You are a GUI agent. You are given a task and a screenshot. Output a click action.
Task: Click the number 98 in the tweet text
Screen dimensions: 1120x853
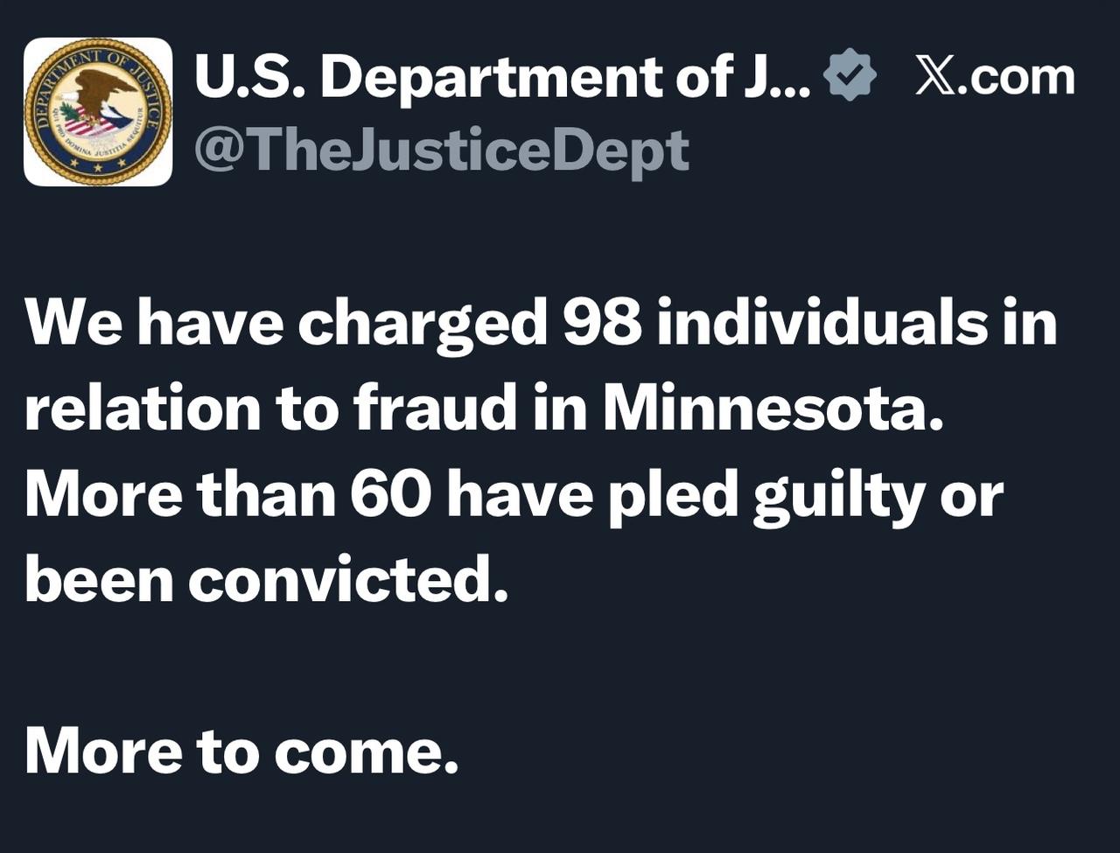604,321
